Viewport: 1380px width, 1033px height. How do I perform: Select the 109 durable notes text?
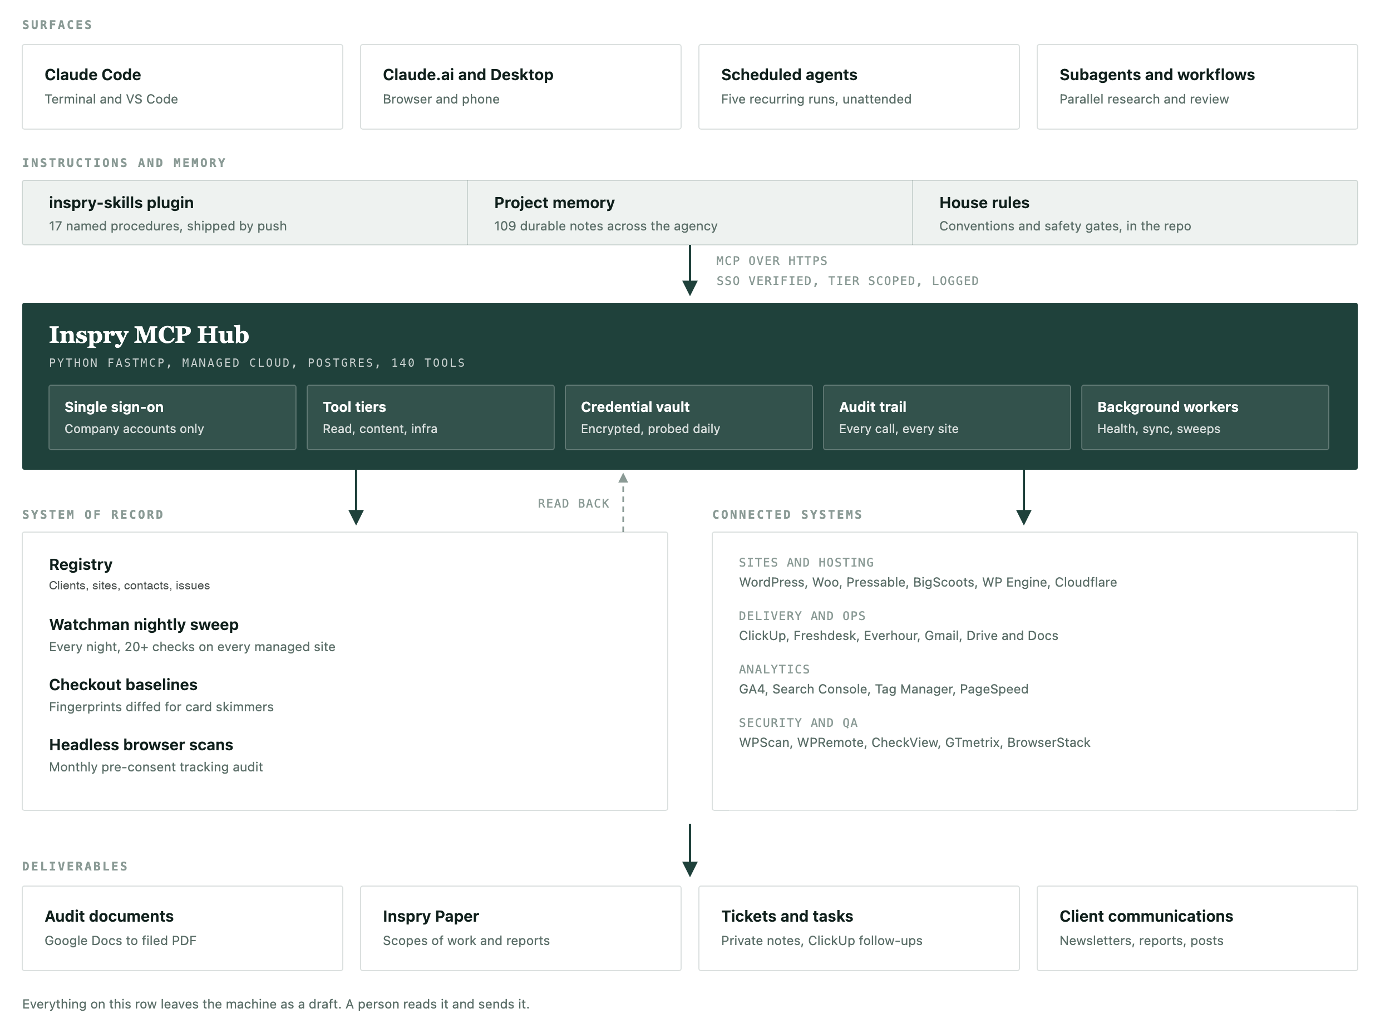click(606, 226)
